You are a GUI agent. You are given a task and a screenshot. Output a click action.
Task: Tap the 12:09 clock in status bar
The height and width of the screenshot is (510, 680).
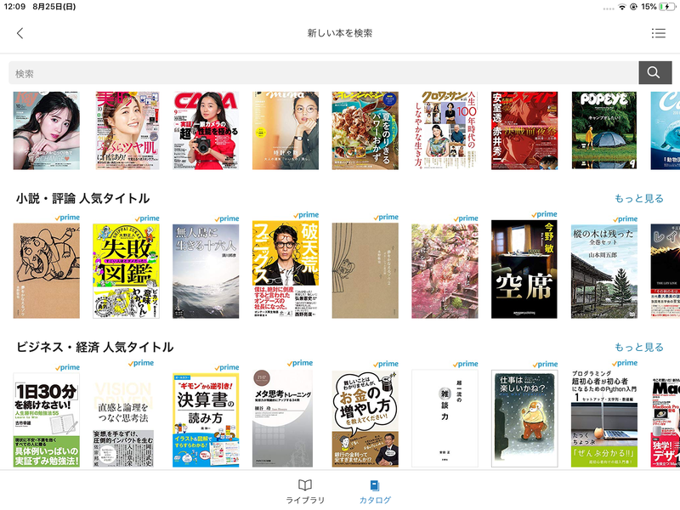pyautogui.click(x=14, y=7)
